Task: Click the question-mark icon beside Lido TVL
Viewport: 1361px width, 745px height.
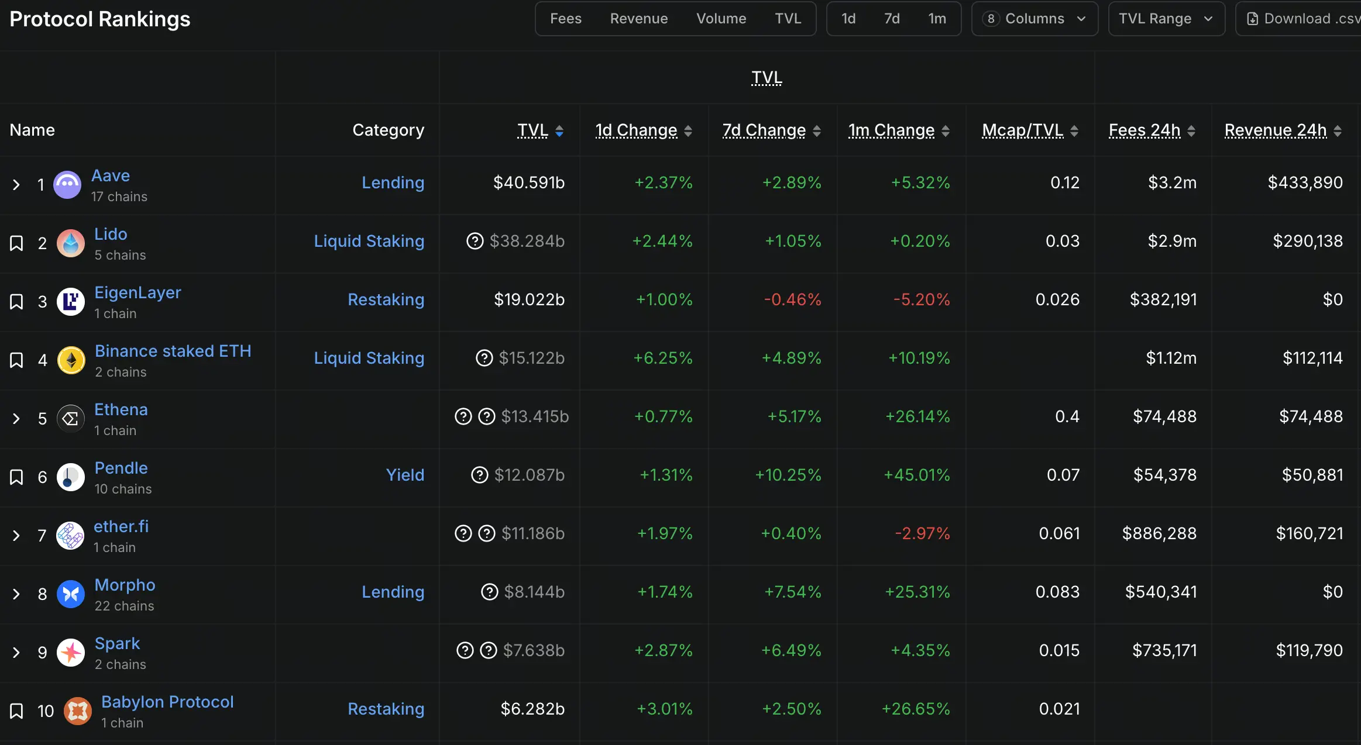Action: pos(475,241)
